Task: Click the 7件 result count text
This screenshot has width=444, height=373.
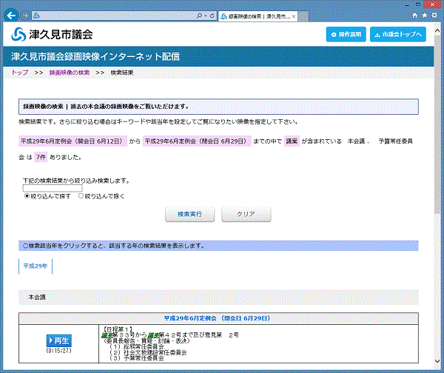Action: (41, 157)
